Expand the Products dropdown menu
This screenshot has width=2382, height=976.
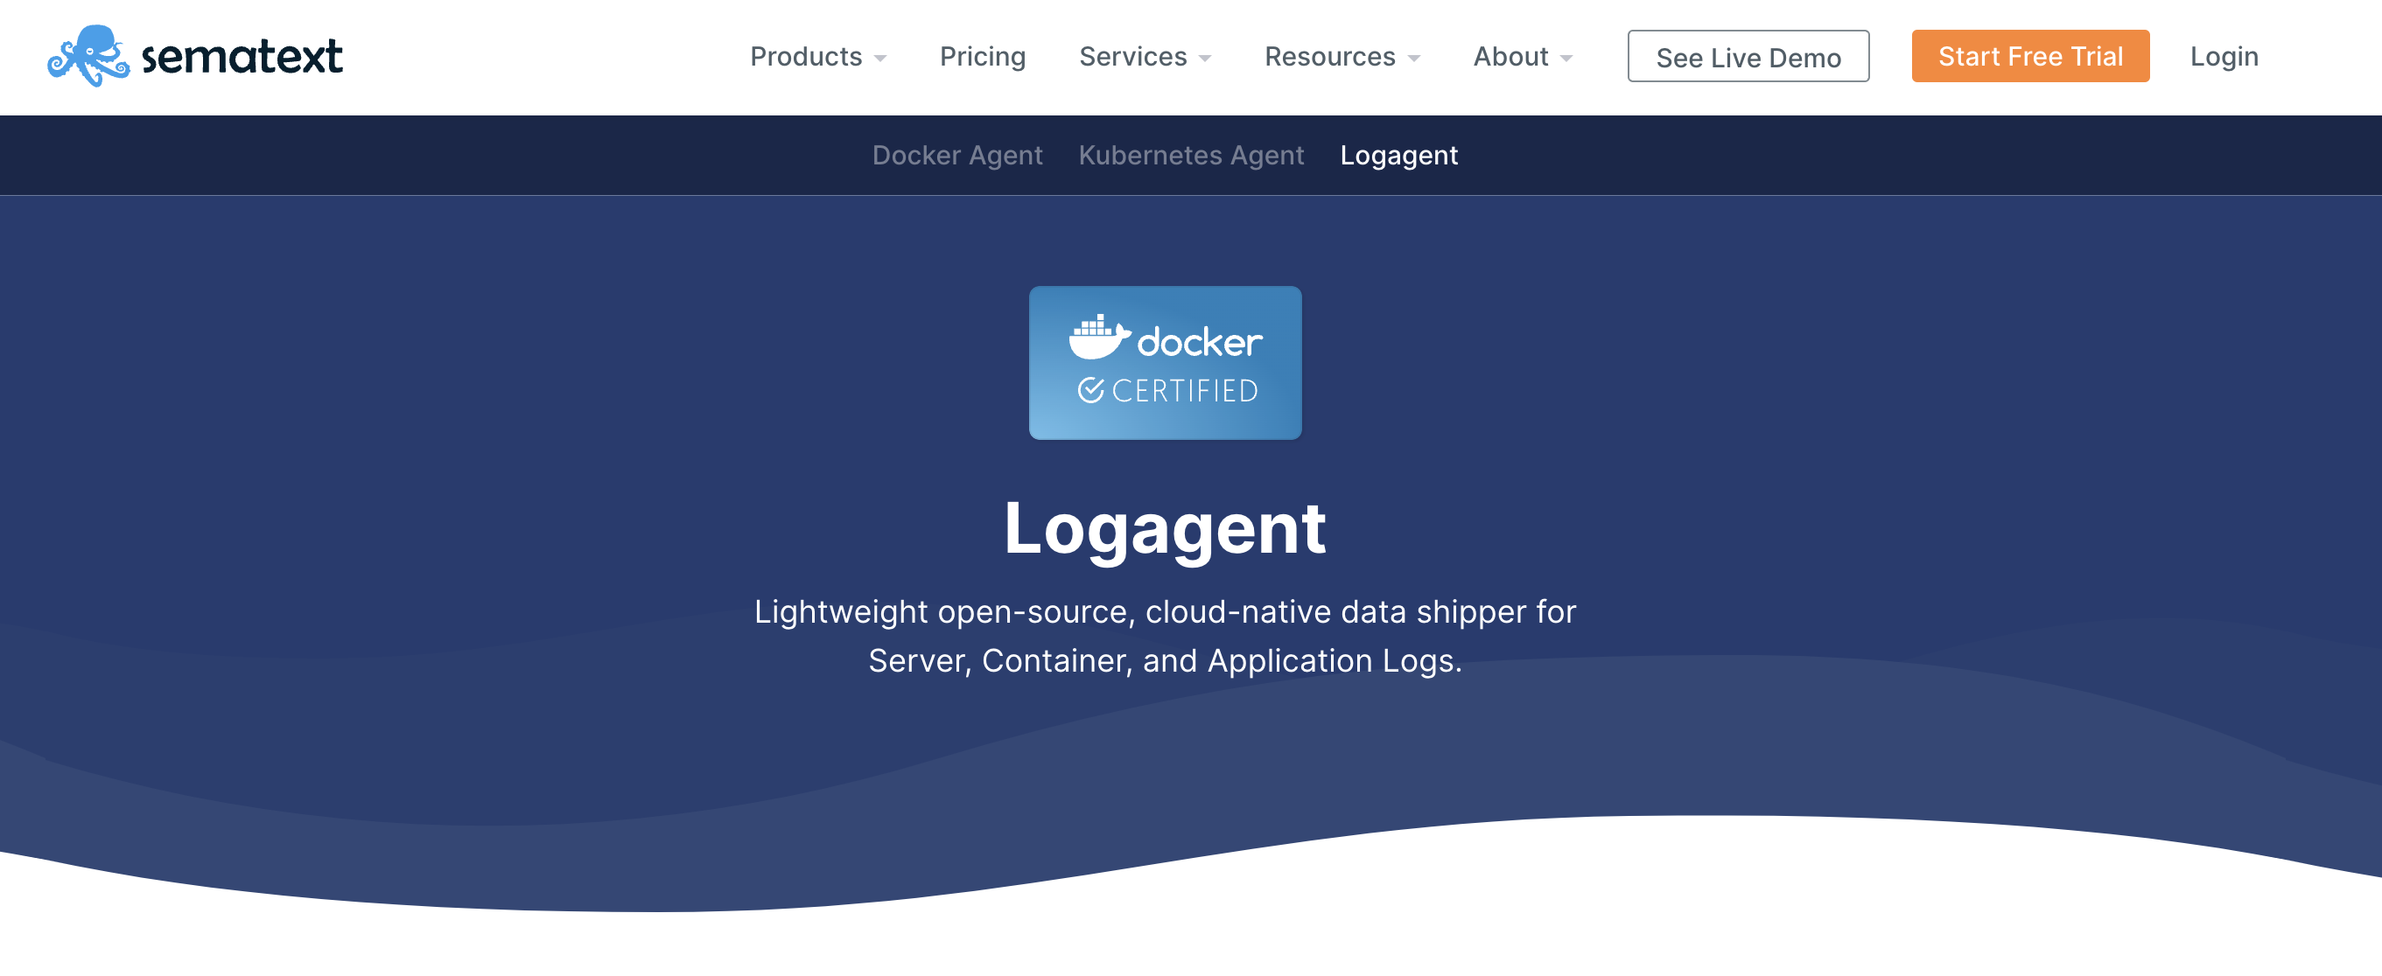[x=806, y=56]
